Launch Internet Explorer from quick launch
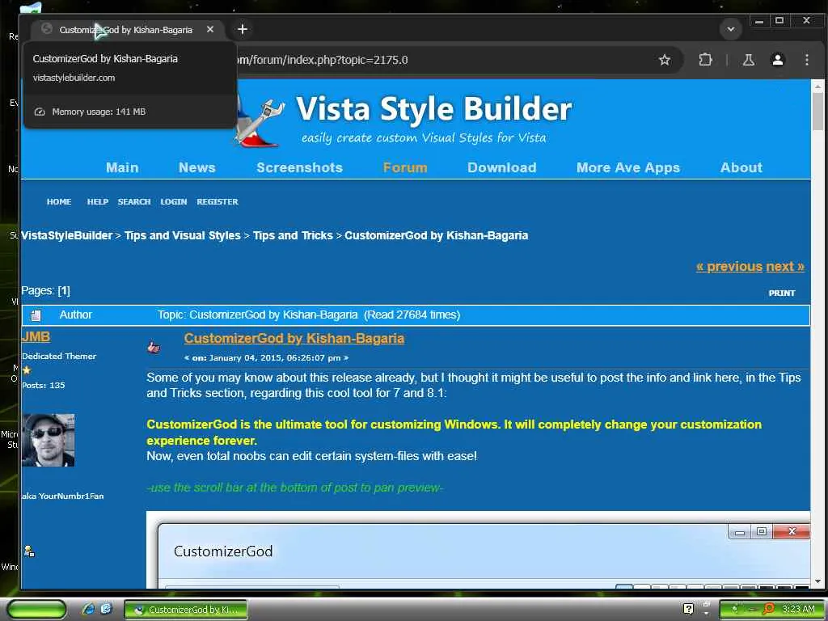828x621 pixels. [88, 609]
